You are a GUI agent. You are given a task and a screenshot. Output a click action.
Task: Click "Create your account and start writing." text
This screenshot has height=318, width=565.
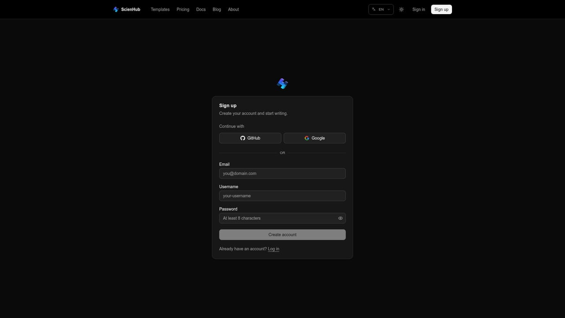coord(253,114)
